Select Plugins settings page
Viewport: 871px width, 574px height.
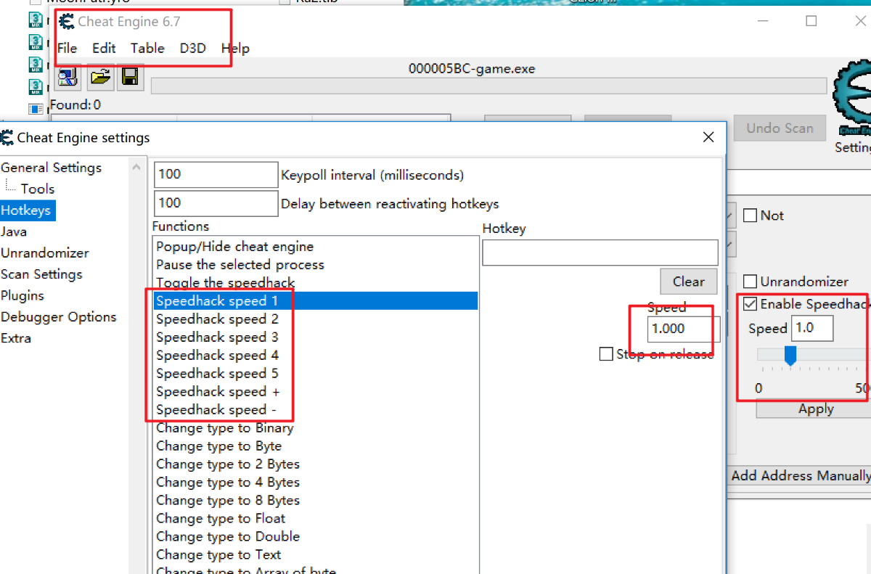pos(23,295)
